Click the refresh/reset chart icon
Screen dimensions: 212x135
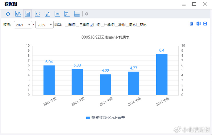[8, 14]
